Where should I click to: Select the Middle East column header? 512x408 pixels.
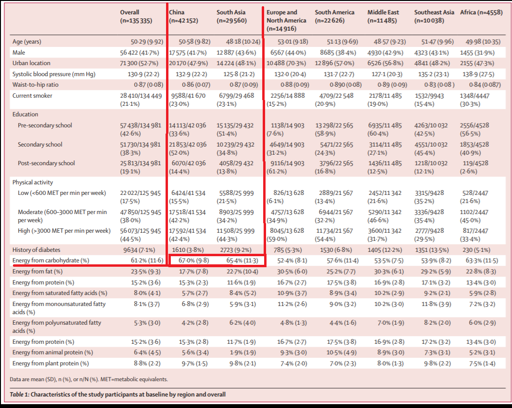383,16
